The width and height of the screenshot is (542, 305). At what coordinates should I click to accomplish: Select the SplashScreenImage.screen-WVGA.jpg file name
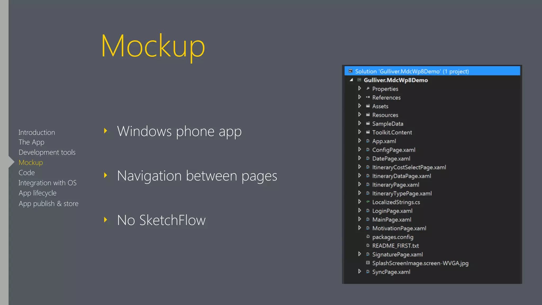click(x=420, y=263)
